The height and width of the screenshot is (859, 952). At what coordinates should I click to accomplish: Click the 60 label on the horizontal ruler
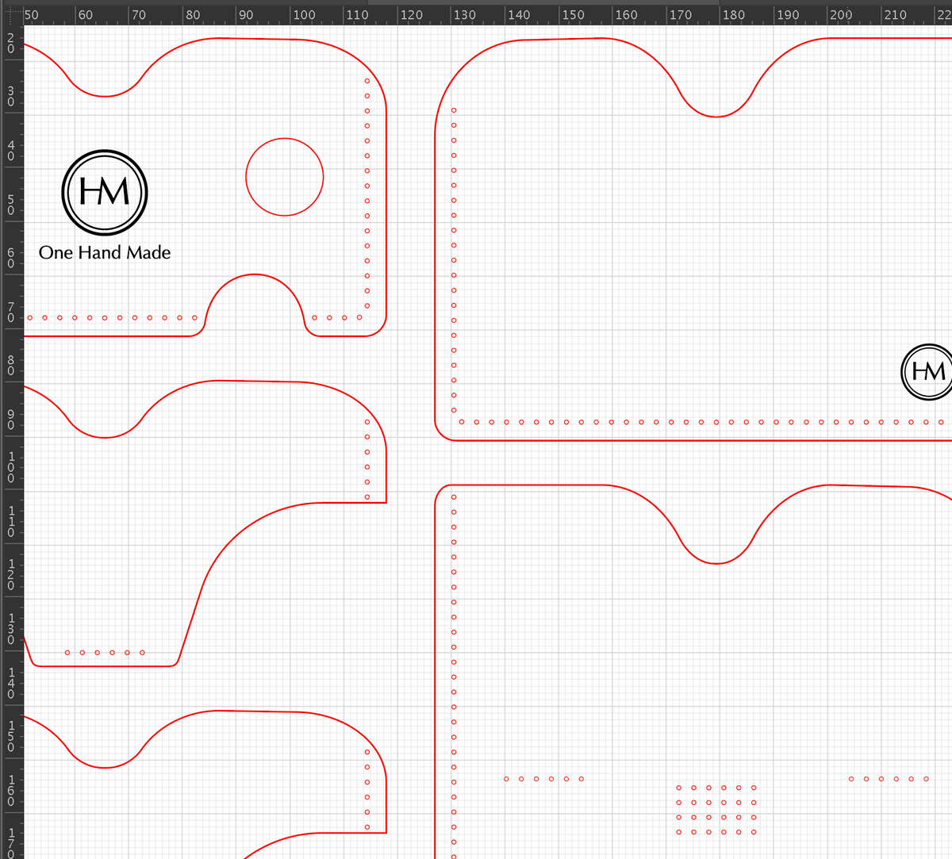(x=85, y=14)
